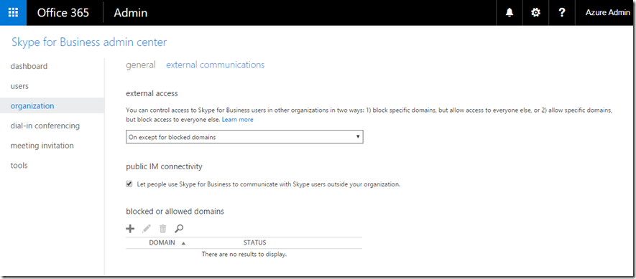Add a domain with the plus icon
This screenshot has width=636, height=279.
coord(130,229)
